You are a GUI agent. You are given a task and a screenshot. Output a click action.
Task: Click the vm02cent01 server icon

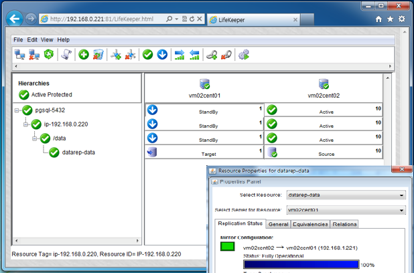click(x=204, y=84)
